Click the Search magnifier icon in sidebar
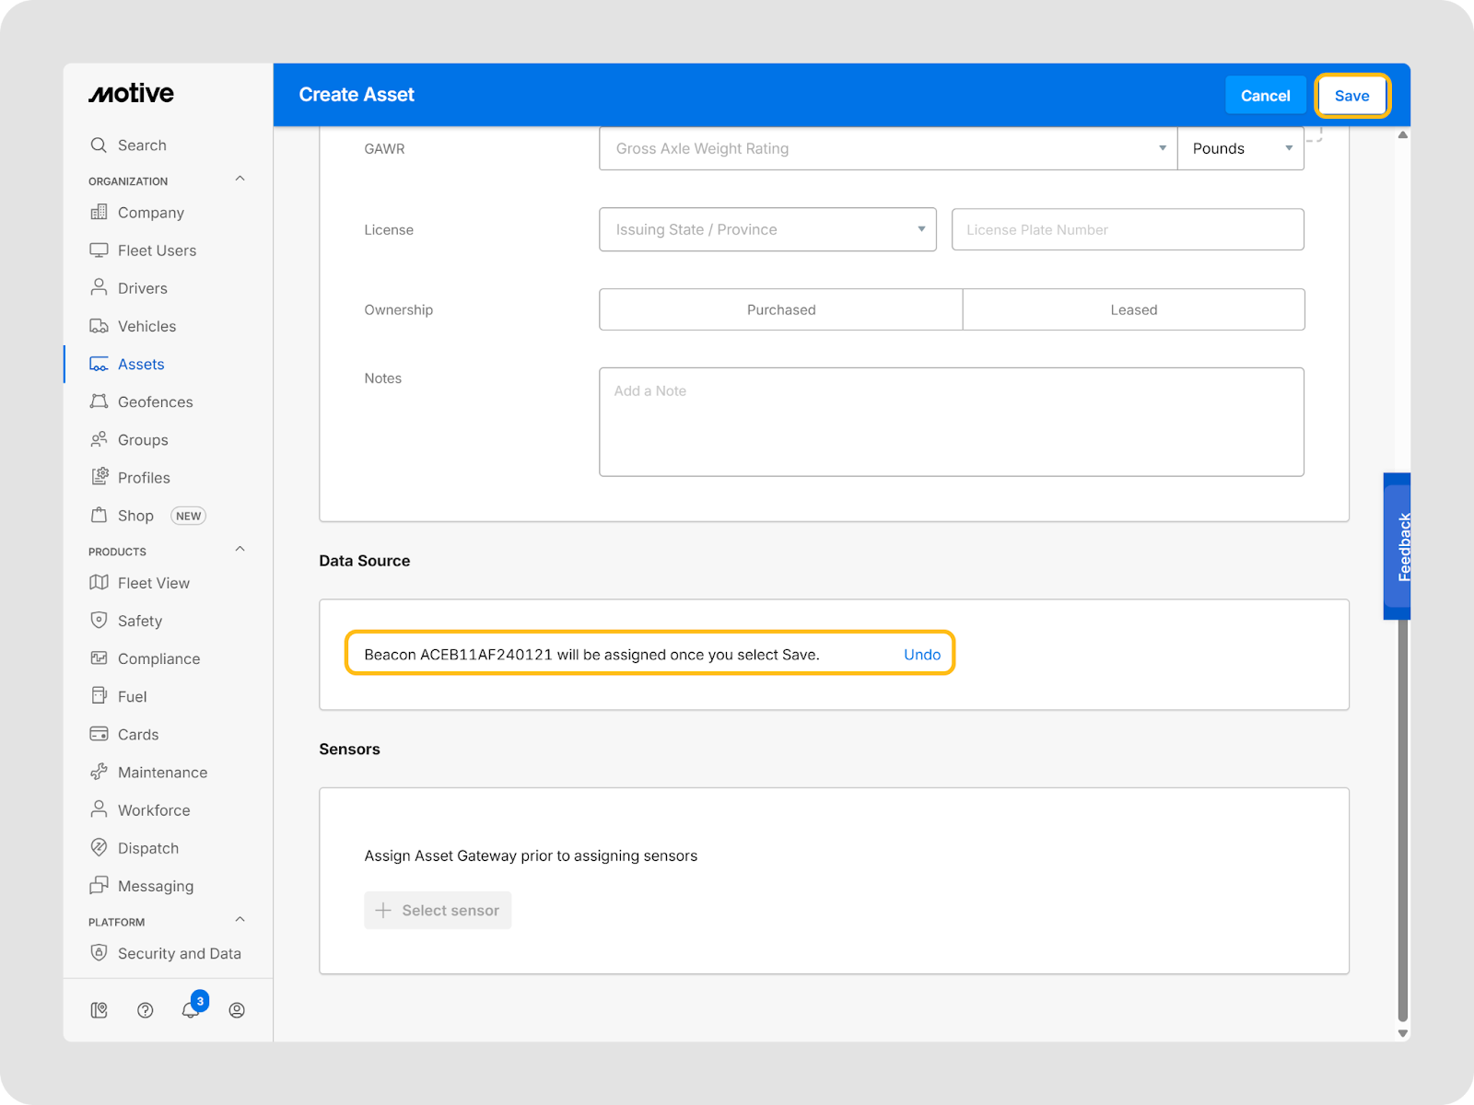Image resolution: width=1474 pixels, height=1105 pixels. tap(99, 145)
